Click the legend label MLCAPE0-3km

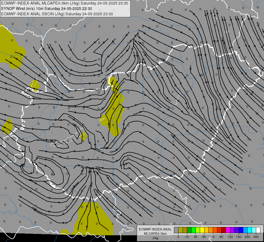(x=155, y=234)
